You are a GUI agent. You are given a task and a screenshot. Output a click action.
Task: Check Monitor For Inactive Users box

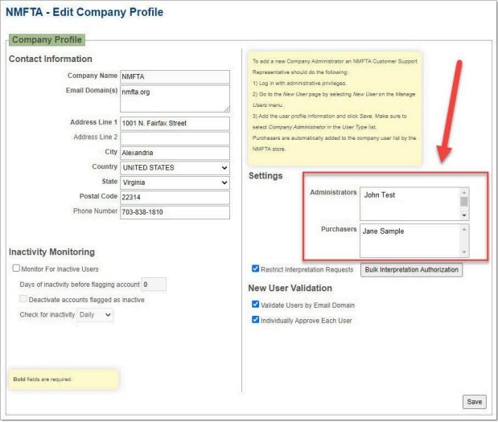[x=16, y=268]
